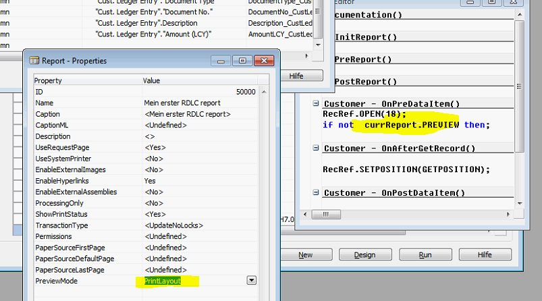Select the Name value 'Mein erster RDLC report'
This screenshot has height=301, width=542.
[182, 103]
